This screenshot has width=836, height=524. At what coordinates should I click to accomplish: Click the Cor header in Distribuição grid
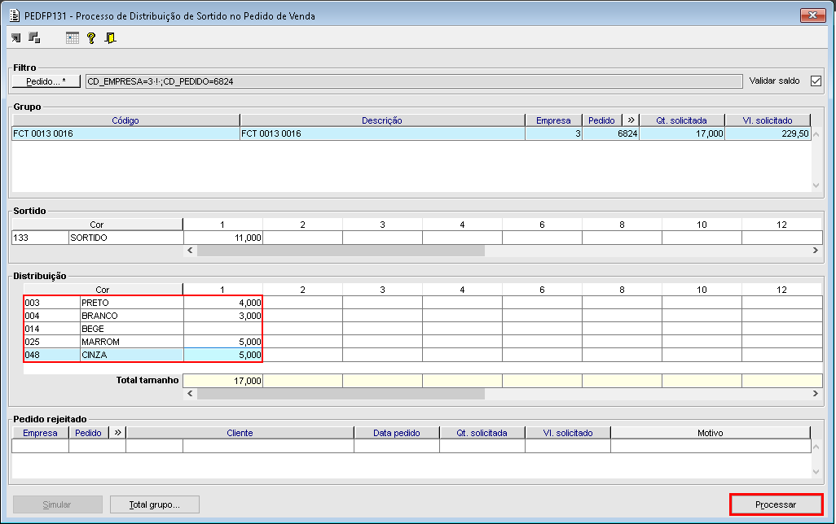[103, 290]
